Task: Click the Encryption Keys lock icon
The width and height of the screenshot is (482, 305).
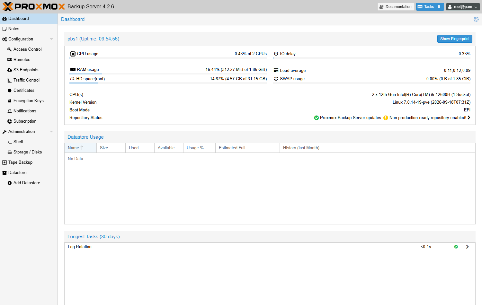Action: pyautogui.click(x=10, y=101)
